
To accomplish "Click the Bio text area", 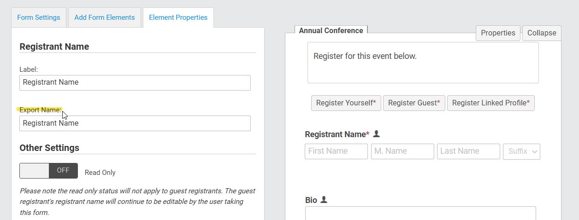I will [x=420, y=213].
